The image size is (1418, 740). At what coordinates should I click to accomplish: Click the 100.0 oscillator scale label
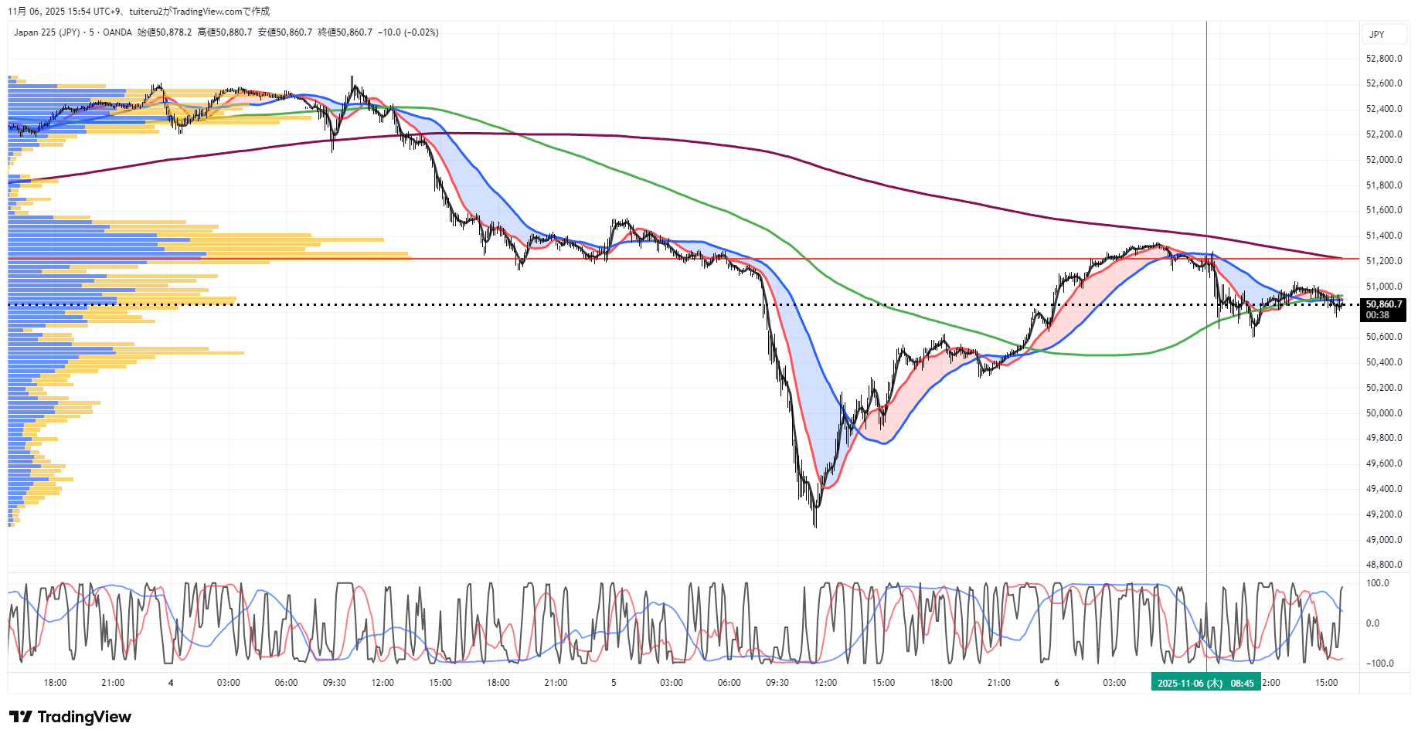coord(1378,583)
